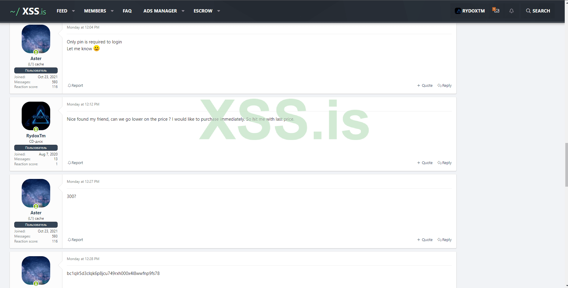Open Aster's avatar on the 12:04 PM post

tap(36, 39)
